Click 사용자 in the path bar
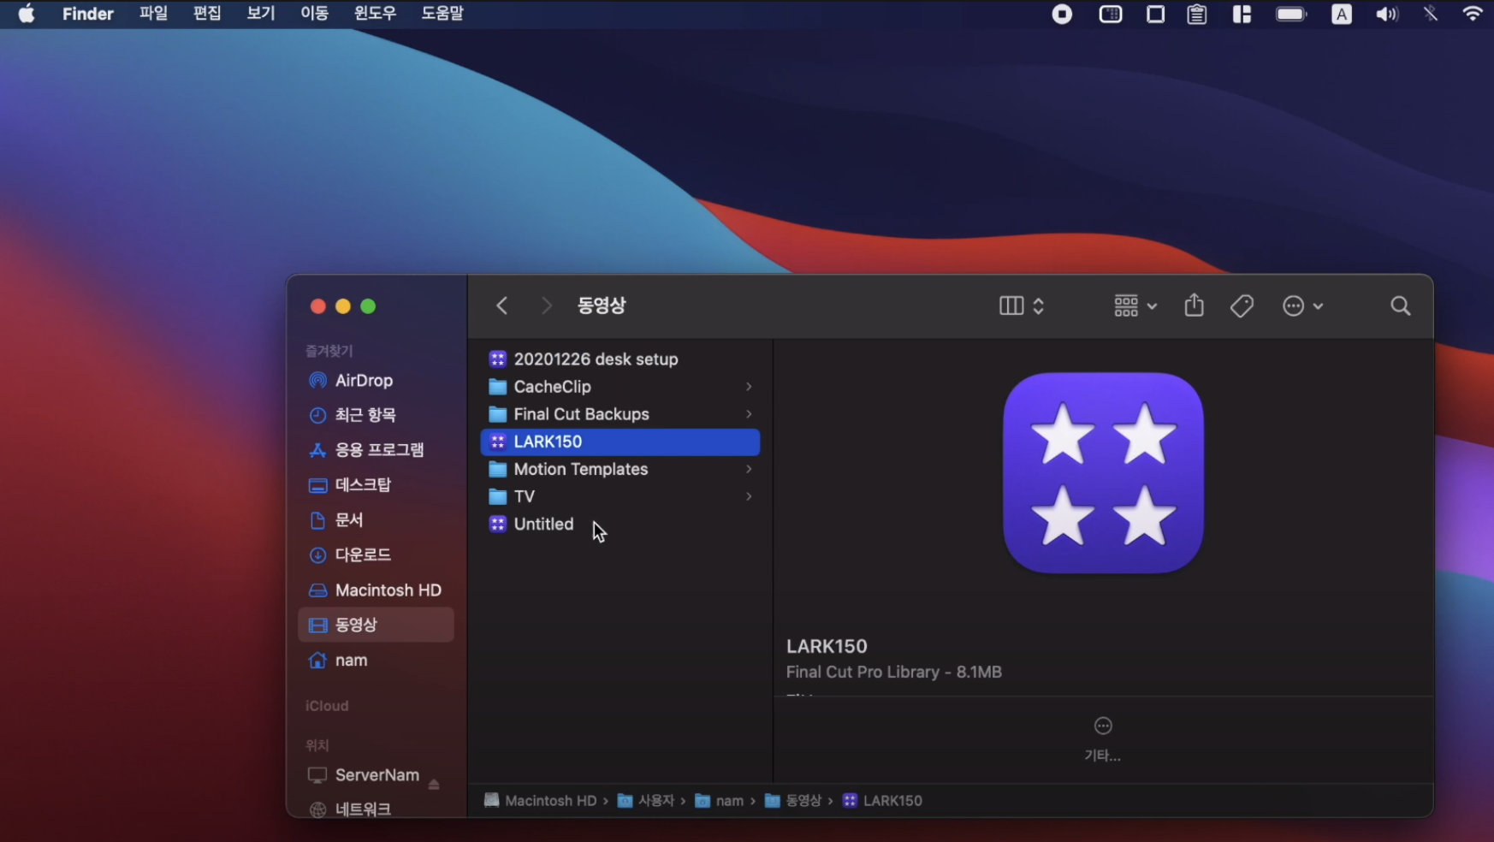This screenshot has width=1494, height=842. pos(646,801)
